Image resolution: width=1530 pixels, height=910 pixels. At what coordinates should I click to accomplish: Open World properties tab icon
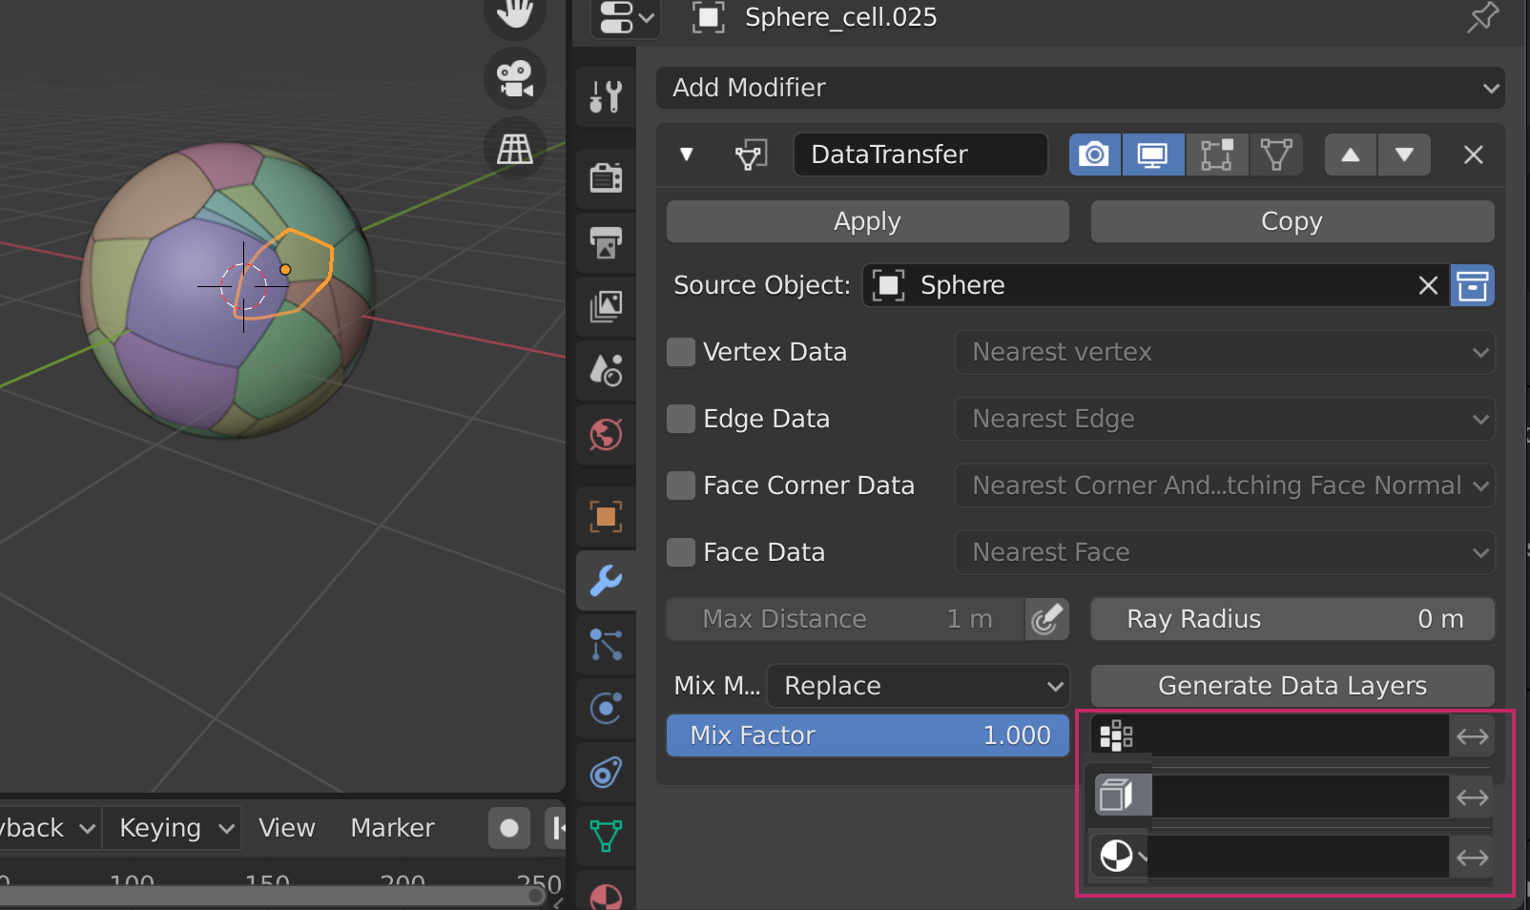[x=606, y=435]
